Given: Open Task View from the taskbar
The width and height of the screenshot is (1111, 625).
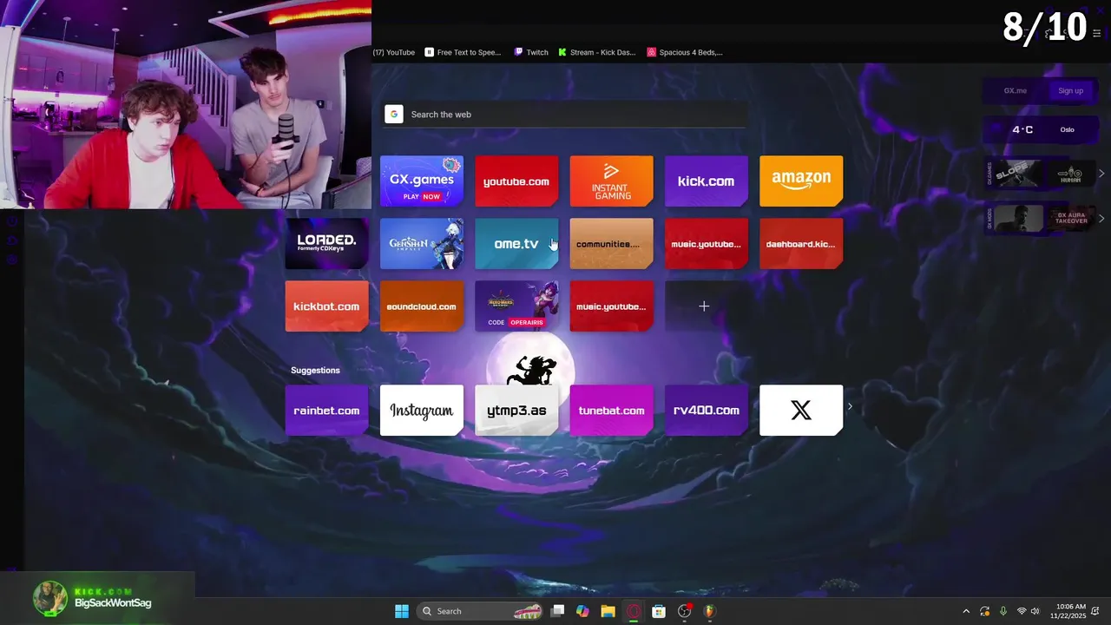Looking at the screenshot, I should pyautogui.click(x=558, y=611).
